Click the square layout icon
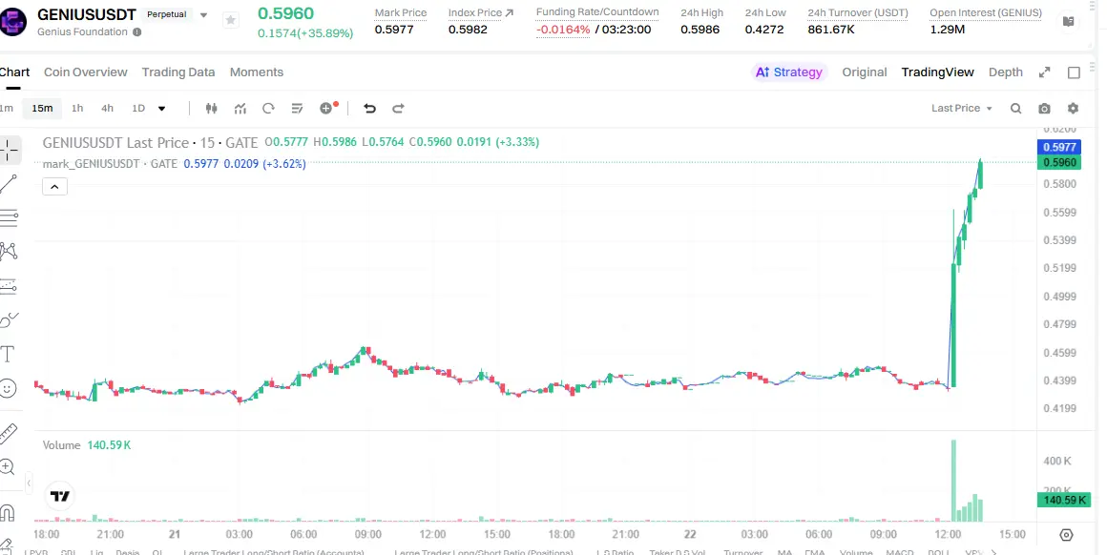This screenshot has width=1107, height=555. coord(1074,72)
